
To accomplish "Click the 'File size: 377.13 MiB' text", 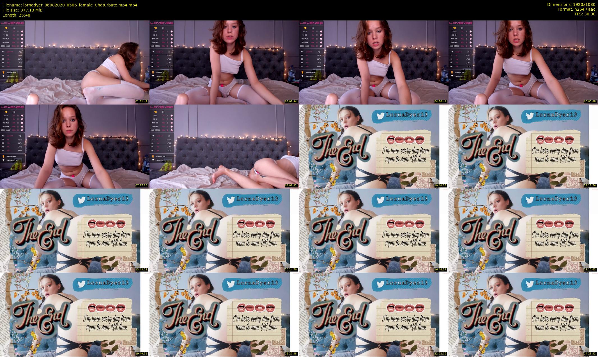I will 22,10.
